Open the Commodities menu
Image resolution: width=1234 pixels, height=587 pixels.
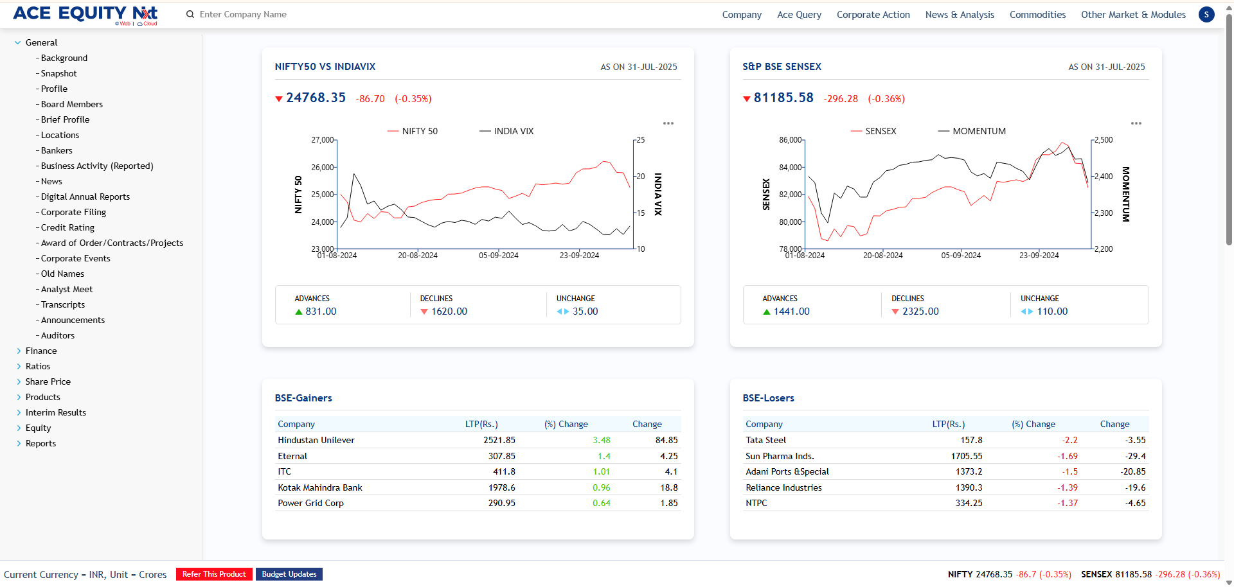pos(1037,15)
